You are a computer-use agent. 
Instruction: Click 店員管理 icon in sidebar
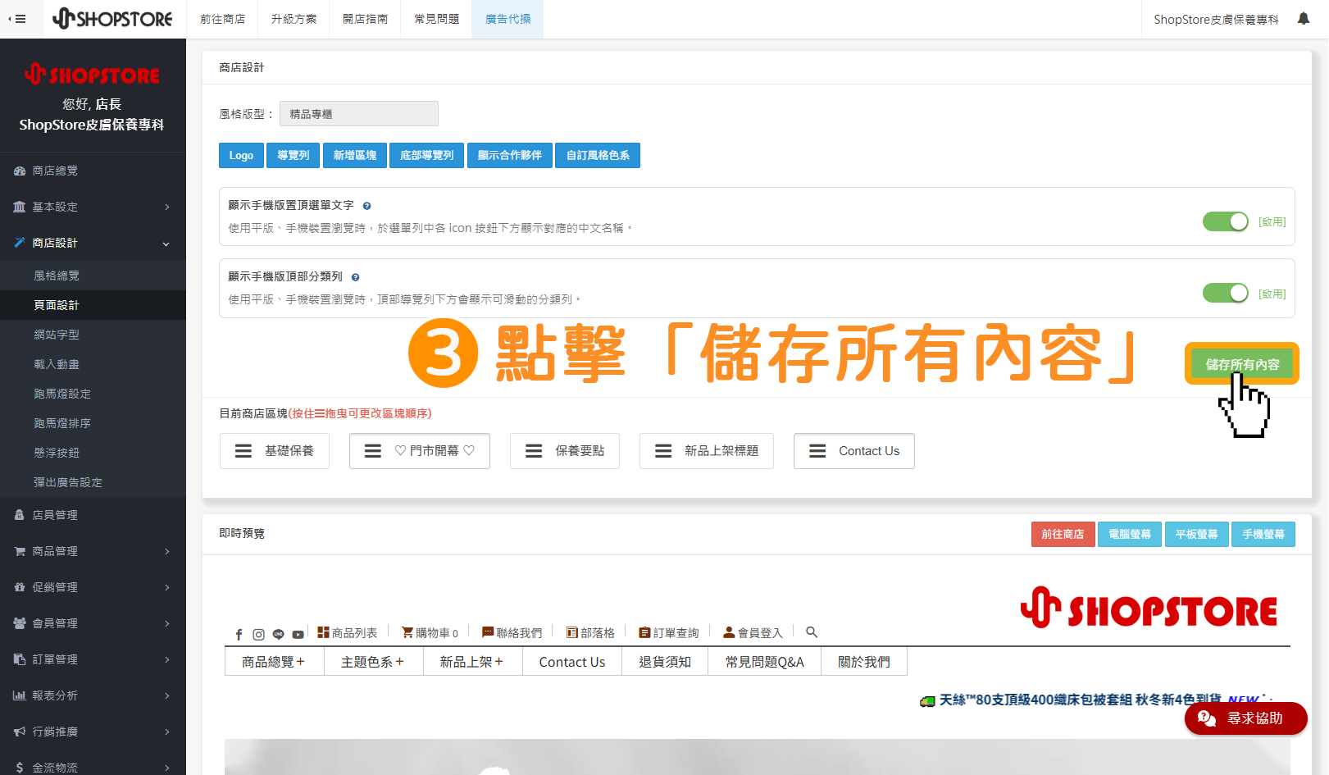(x=20, y=515)
